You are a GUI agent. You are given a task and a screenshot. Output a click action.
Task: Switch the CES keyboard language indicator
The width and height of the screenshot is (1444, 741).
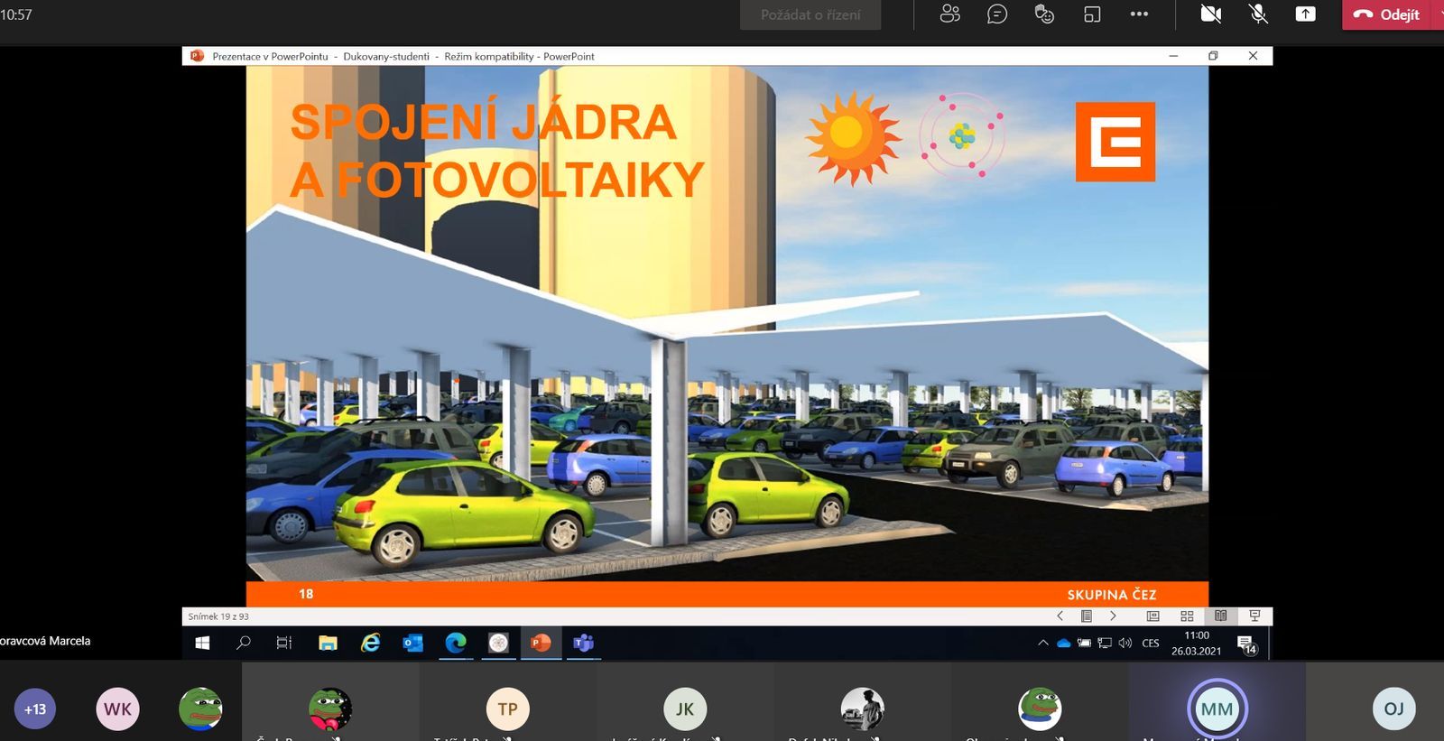click(x=1150, y=643)
